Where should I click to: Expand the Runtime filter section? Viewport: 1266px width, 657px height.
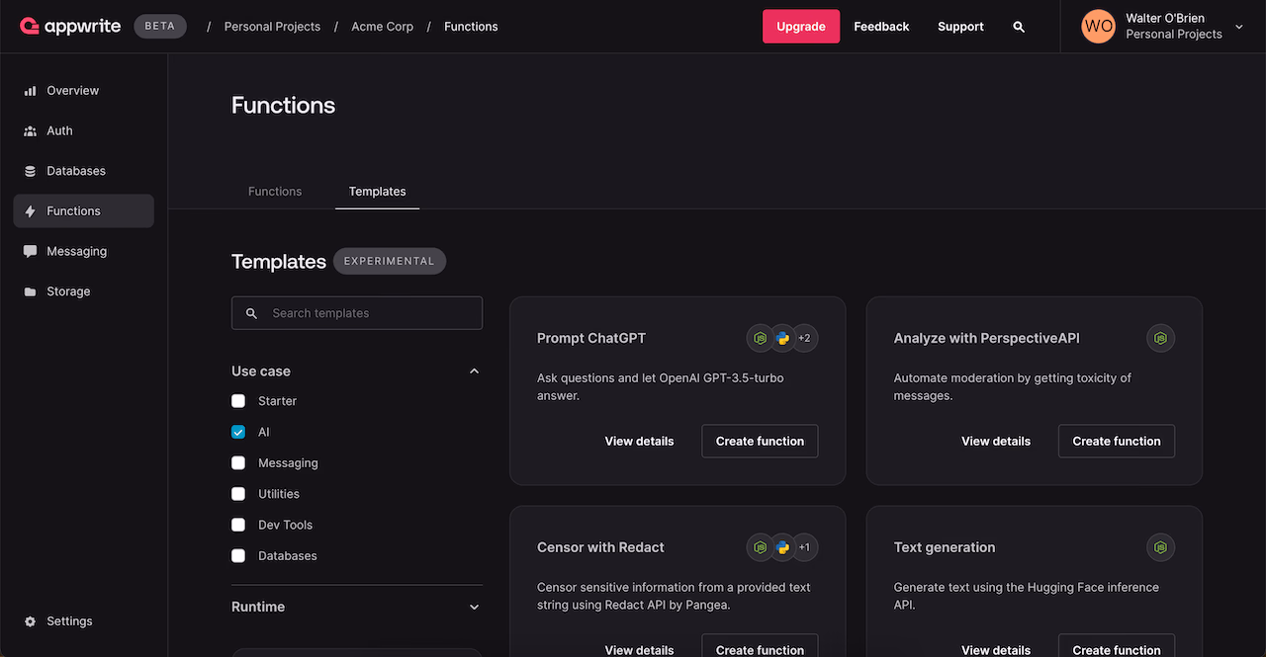click(x=474, y=607)
